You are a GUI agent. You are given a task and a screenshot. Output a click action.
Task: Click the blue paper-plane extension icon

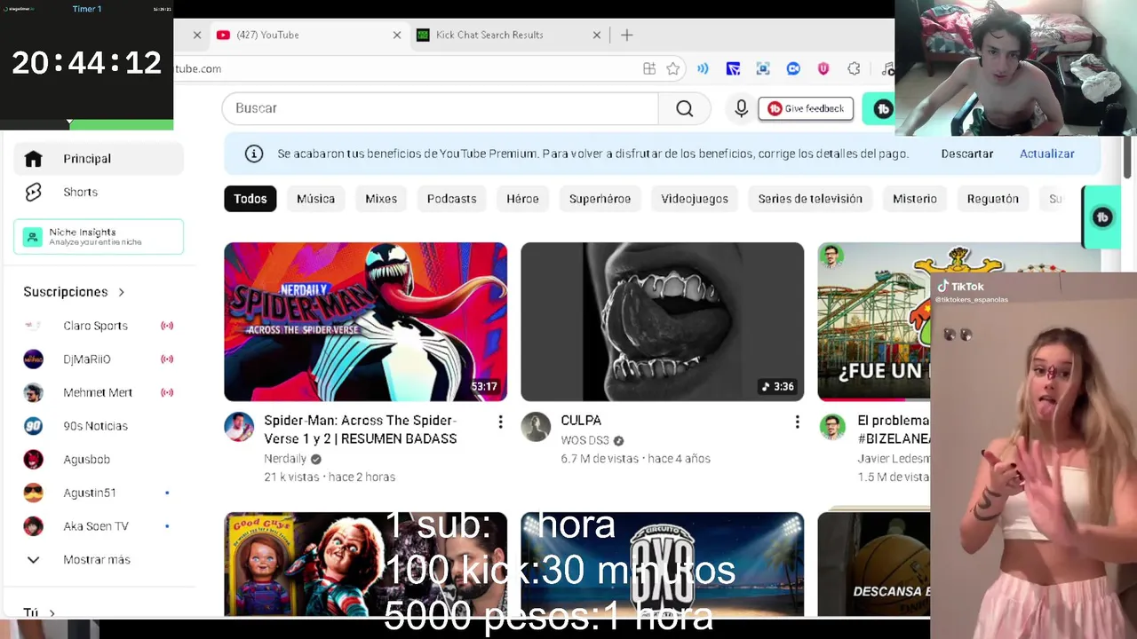click(x=733, y=68)
